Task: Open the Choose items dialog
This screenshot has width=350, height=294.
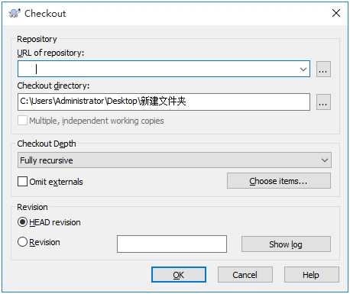Action: 279,181
